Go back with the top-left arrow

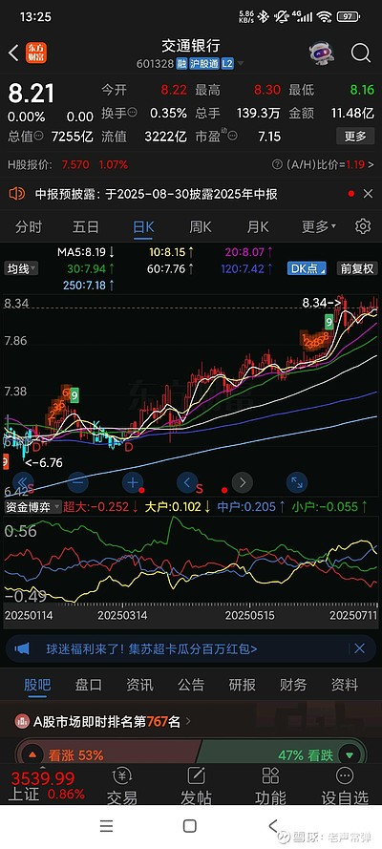pyautogui.click(x=13, y=53)
